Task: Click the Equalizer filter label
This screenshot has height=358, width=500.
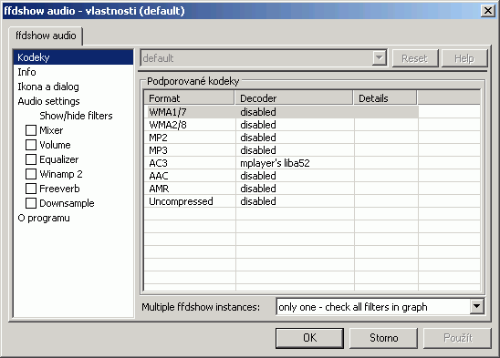Action: coord(59,159)
